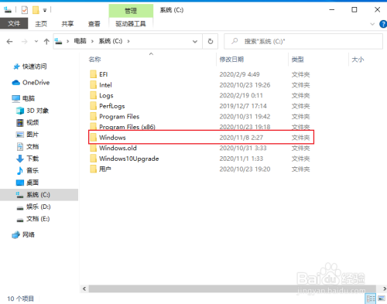Go forward with the forward arrow
This screenshot has height=304, width=387.
pyautogui.click(x=24, y=41)
